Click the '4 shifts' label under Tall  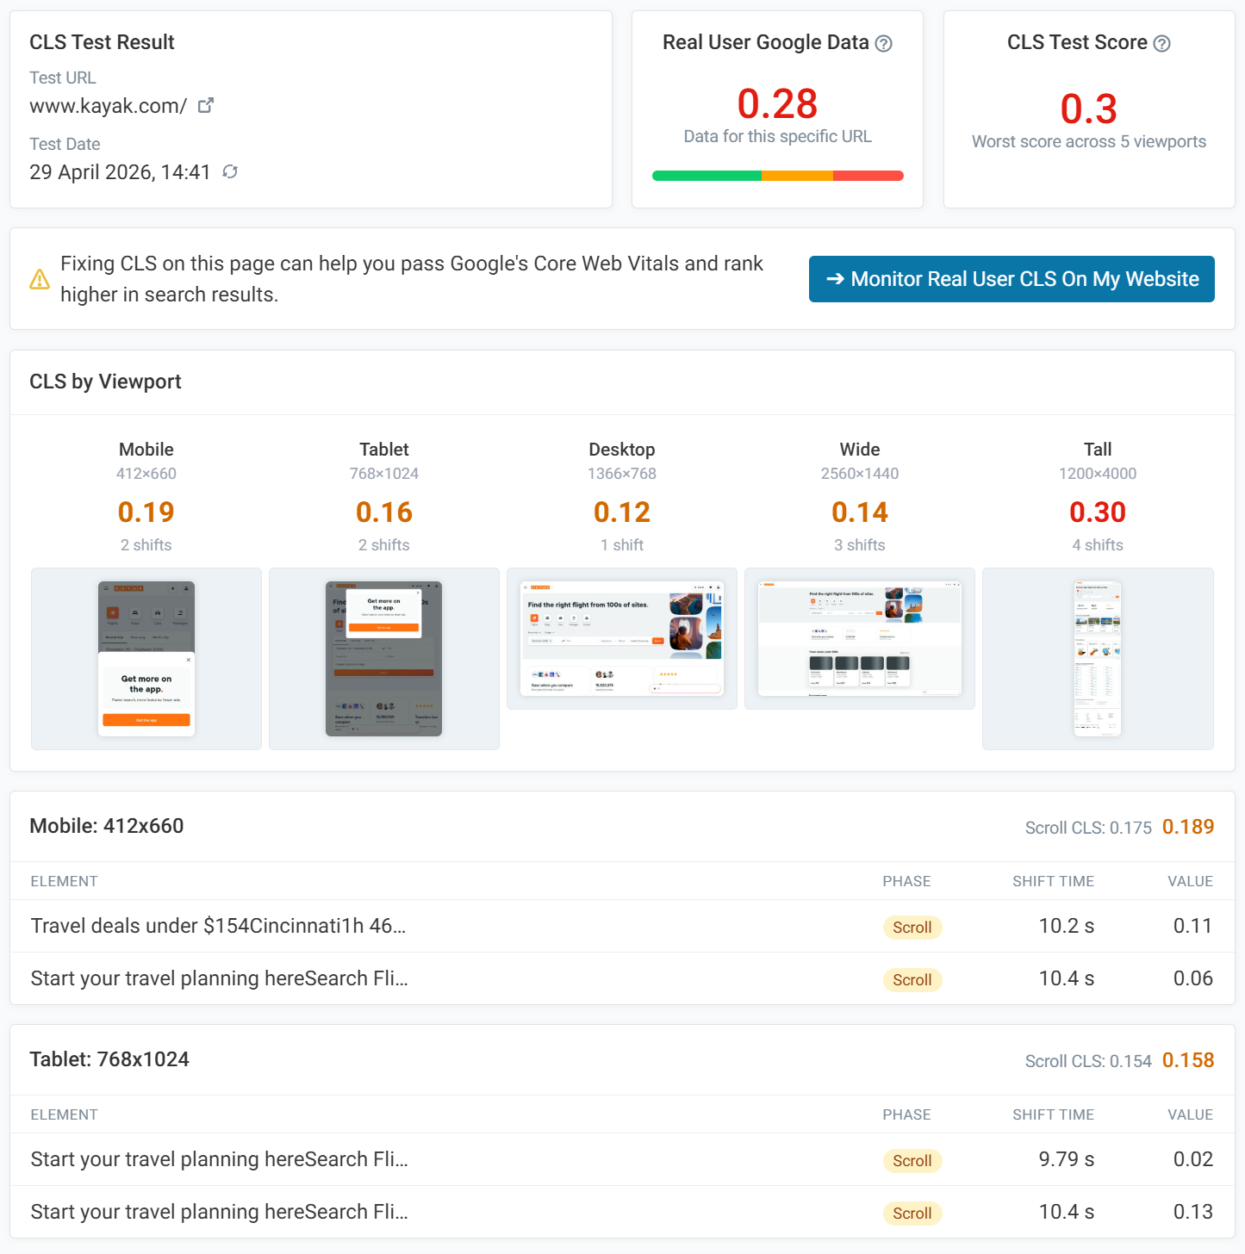(x=1098, y=545)
